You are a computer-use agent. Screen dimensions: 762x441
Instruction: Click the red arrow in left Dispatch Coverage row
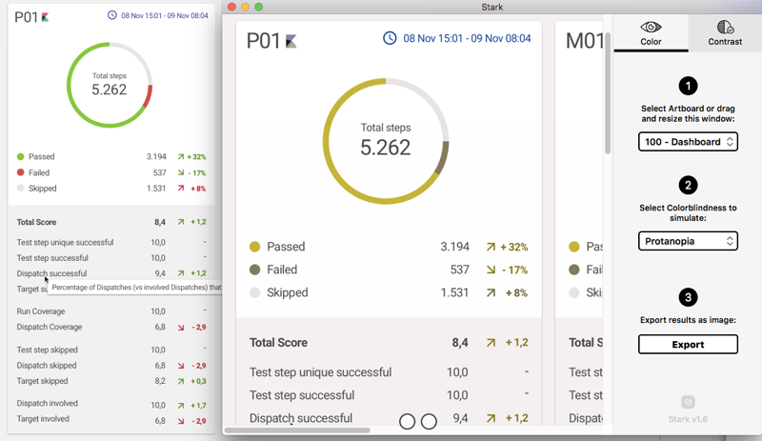pyautogui.click(x=181, y=328)
